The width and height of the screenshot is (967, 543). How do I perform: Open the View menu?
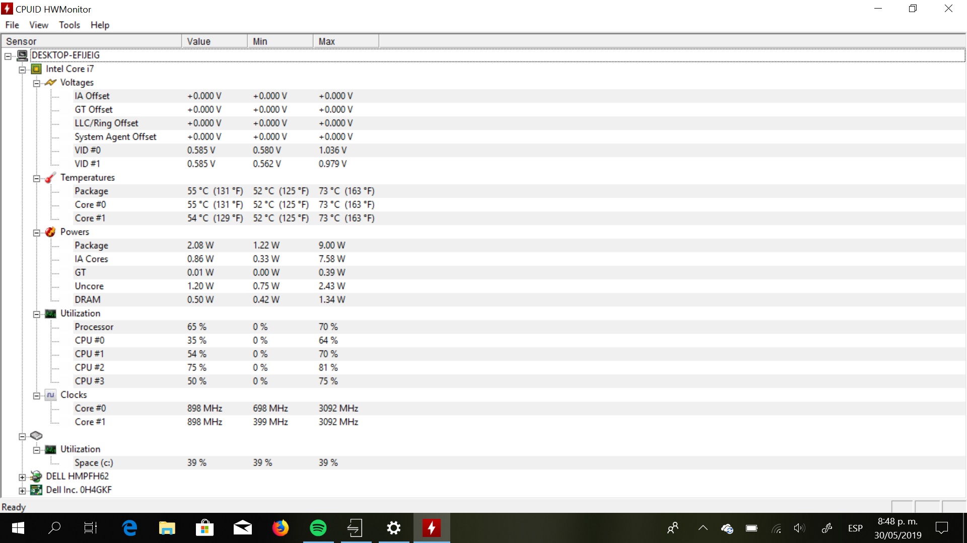click(39, 25)
